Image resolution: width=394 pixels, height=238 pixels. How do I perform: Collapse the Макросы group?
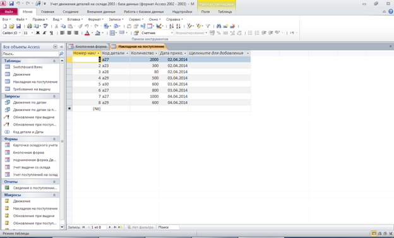[x=54, y=195]
